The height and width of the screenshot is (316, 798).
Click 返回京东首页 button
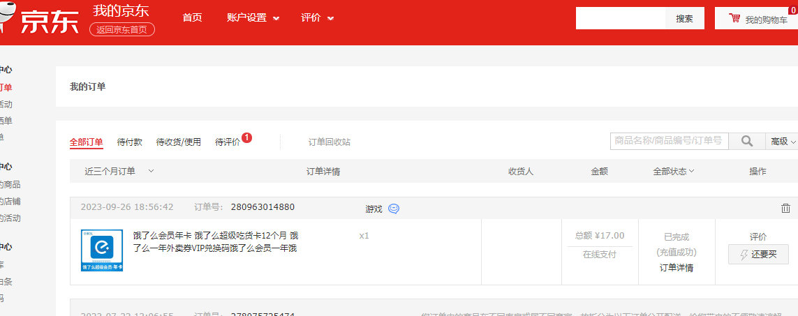tap(122, 29)
